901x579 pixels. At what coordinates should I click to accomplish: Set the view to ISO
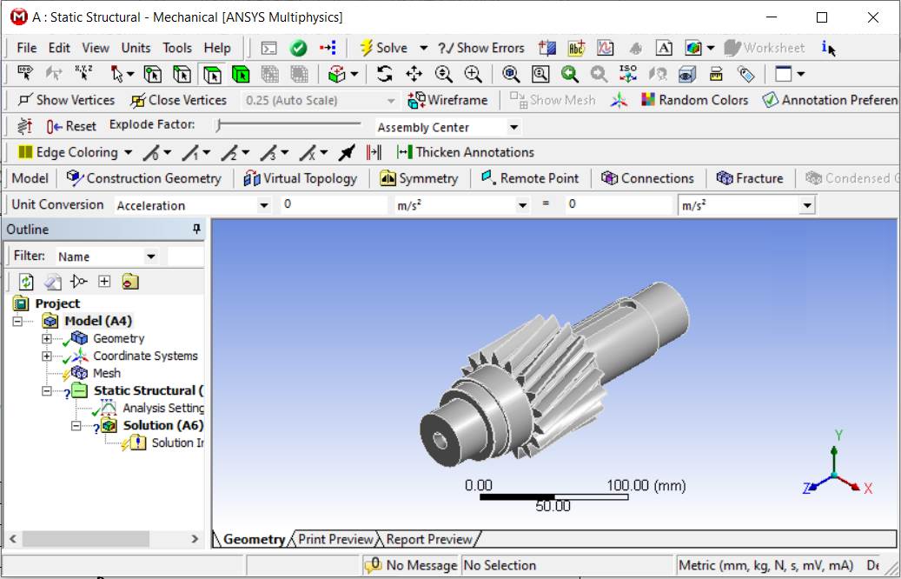tap(628, 74)
